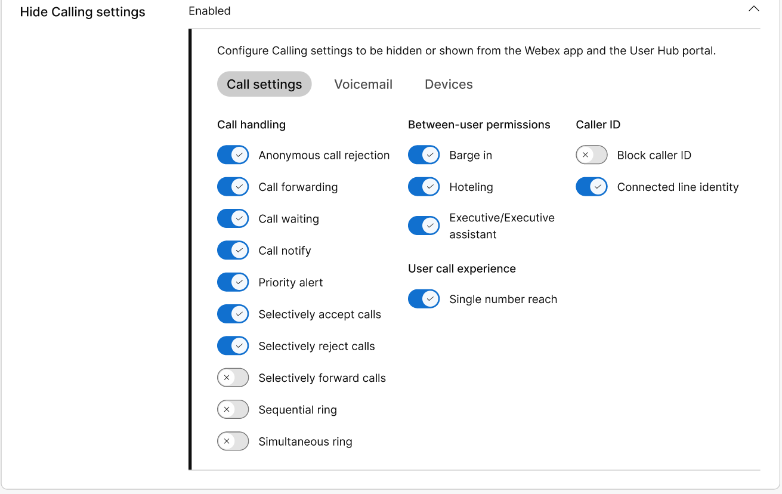Screen dimensions: 782x494
Task: Disable Priority alert
Action: click(233, 282)
